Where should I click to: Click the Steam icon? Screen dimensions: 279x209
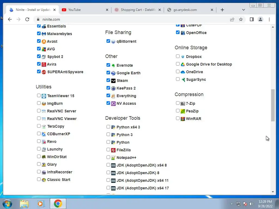coord(113,81)
